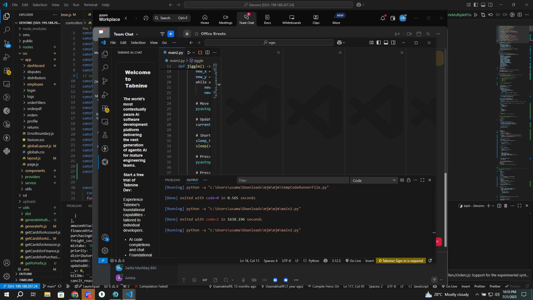Image resolution: width=533 pixels, height=300 pixels.
Task: Toggle primary sidebar in the inner VS Code
Action: point(379,42)
